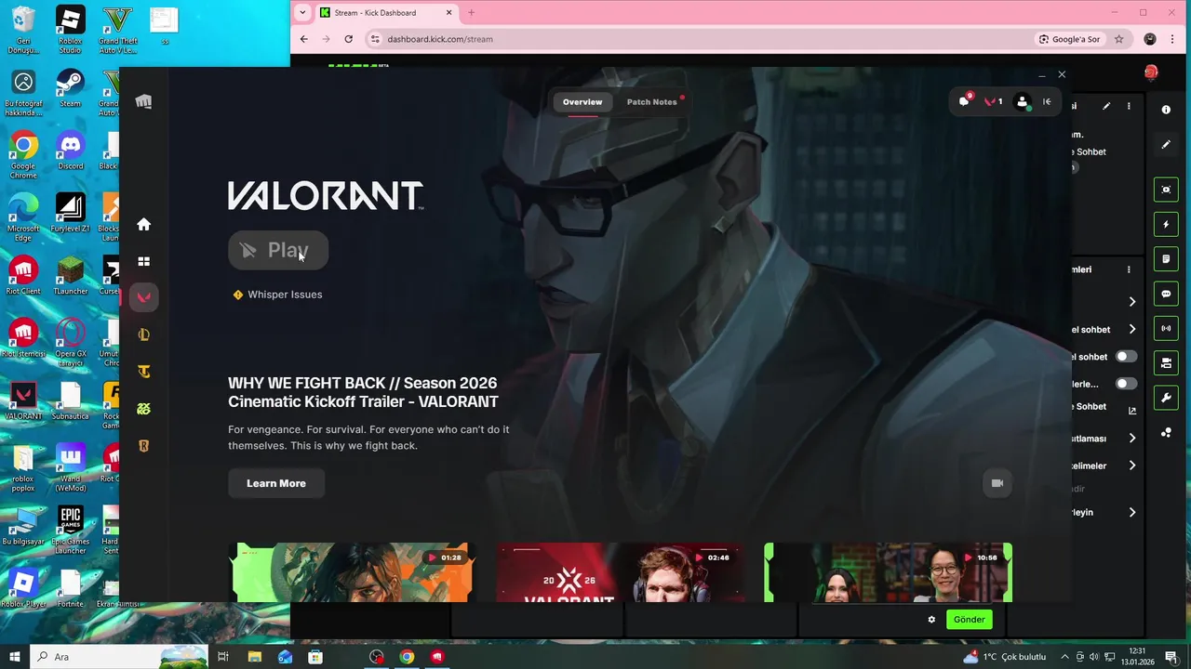This screenshot has height=669, width=1191.
Task: Select the Legends of Runeterra icon in sidebar
Action: (x=143, y=446)
